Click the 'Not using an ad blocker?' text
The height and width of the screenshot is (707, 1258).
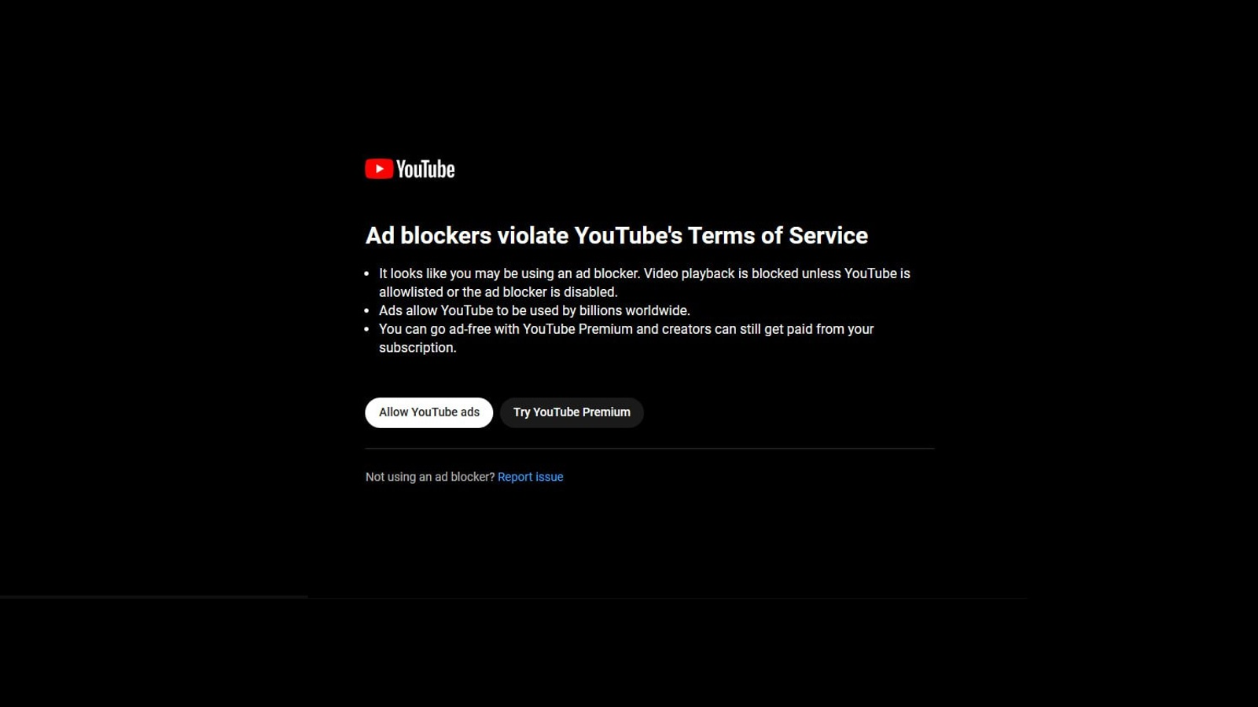click(430, 477)
